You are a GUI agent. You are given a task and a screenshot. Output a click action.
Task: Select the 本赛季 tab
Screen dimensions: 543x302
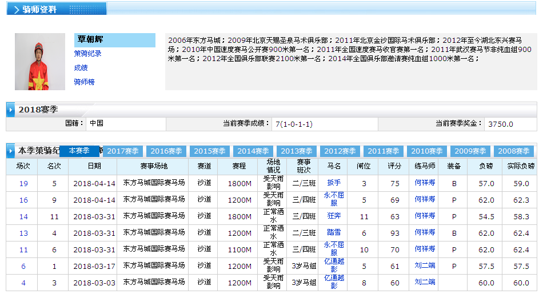click(79, 151)
